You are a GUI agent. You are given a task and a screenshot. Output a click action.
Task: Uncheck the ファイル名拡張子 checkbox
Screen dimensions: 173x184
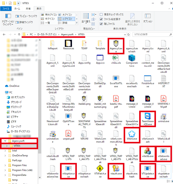coord(101,19)
